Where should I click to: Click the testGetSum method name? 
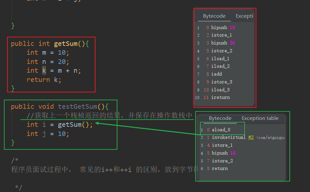coord(77,106)
